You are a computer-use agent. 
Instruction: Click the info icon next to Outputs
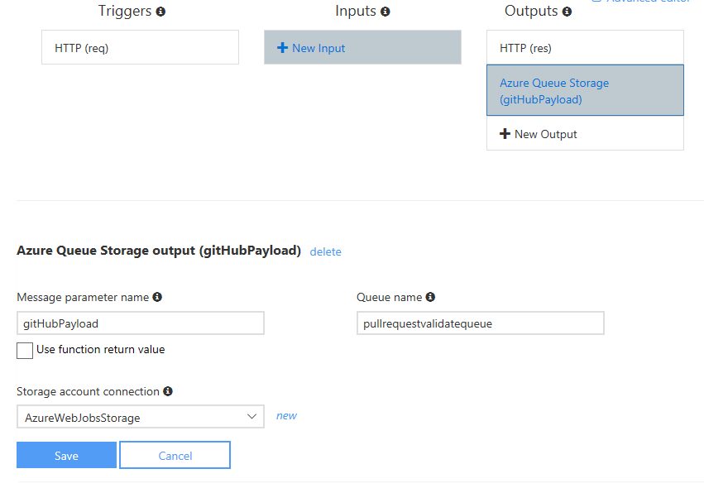point(567,12)
